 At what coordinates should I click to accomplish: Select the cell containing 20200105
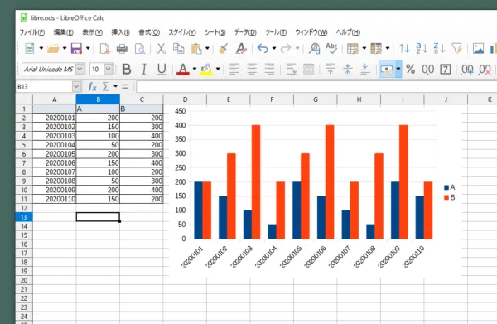(55, 154)
